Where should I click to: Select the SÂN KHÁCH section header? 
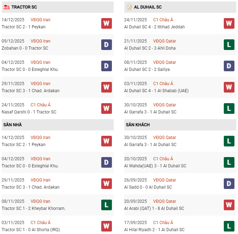pos(137,125)
